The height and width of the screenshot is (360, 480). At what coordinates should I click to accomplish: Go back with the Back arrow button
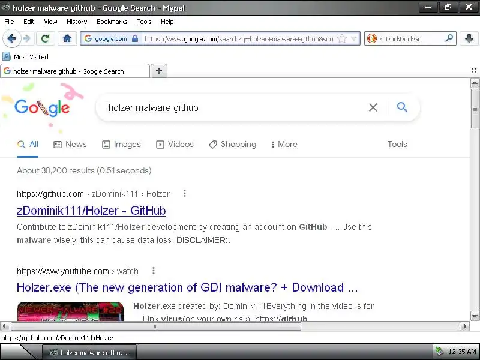(x=11, y=38)
